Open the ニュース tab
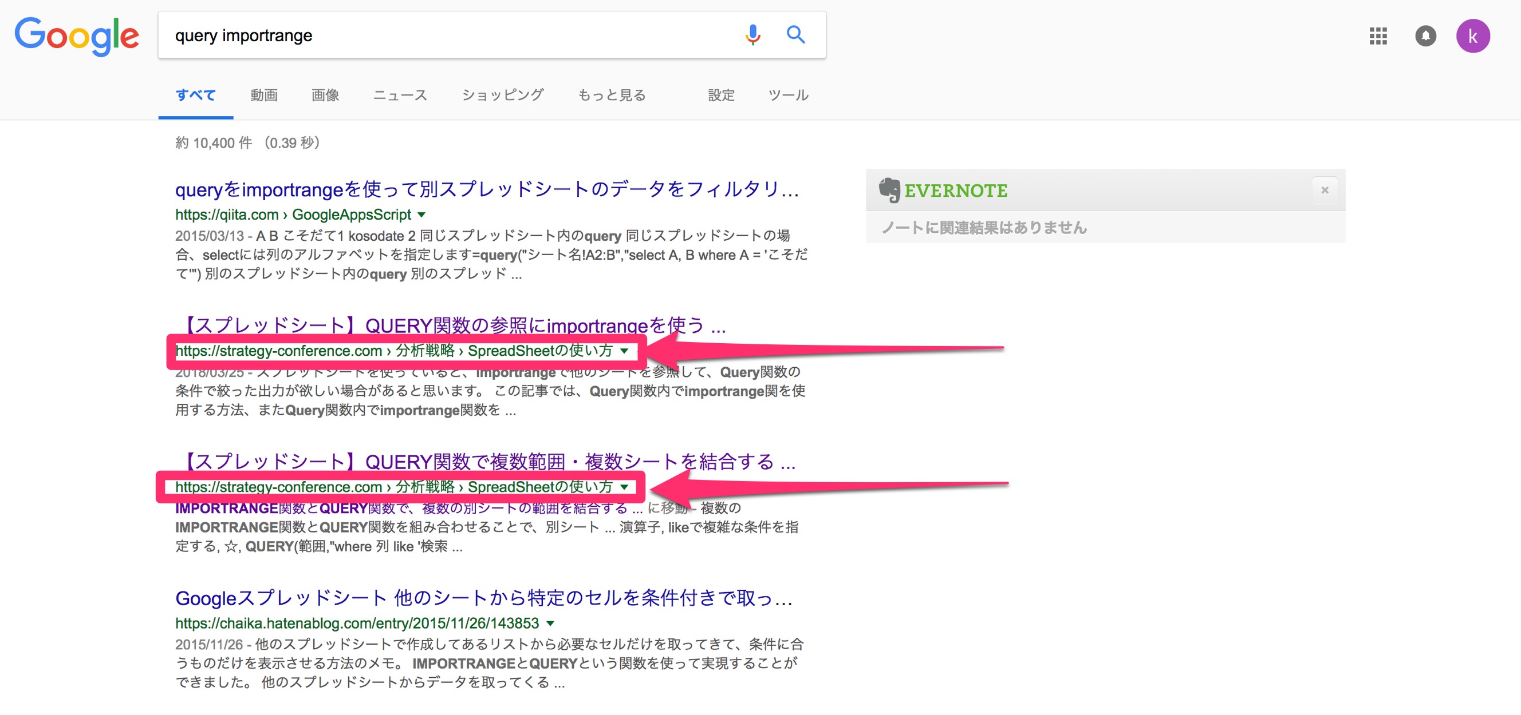The image size is (1521, 715). [x=400, y=95]
